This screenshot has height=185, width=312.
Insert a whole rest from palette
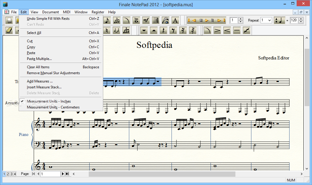pos(144,30)
